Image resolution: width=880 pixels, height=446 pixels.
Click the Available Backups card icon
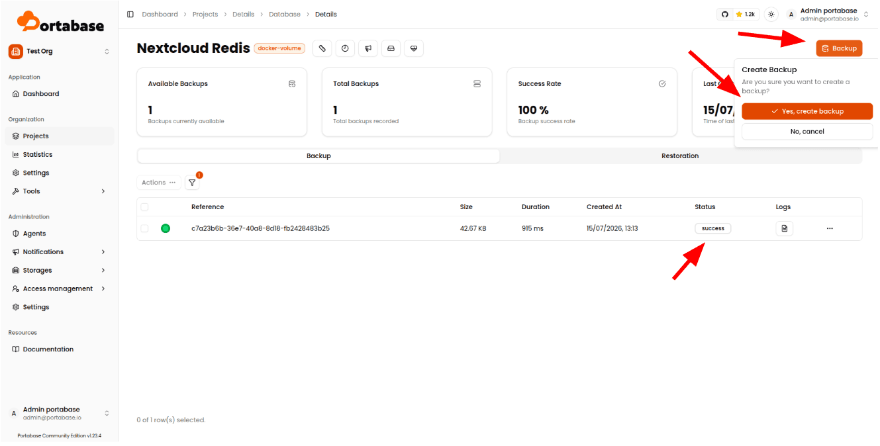pos(292,84)
